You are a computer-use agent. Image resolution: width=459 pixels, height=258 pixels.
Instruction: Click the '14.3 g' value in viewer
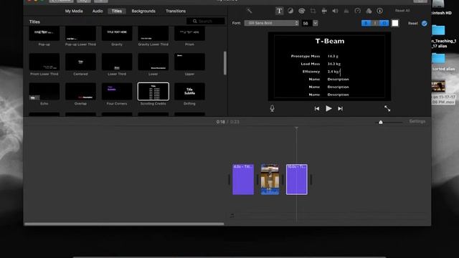pyautogui.click(x=333, y=56)
